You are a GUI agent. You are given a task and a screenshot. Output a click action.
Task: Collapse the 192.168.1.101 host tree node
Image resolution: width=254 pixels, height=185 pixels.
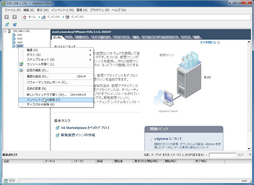click(x=5, y=32)
